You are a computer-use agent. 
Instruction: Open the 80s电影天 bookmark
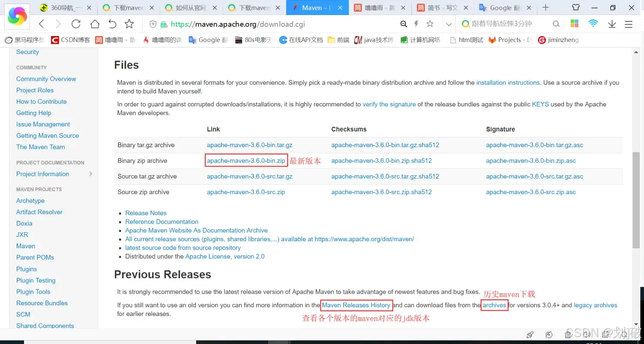(254, 40)
